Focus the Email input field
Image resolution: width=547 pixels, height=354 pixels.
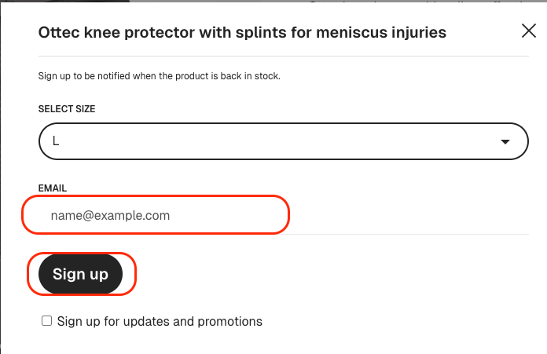(156, 215)
